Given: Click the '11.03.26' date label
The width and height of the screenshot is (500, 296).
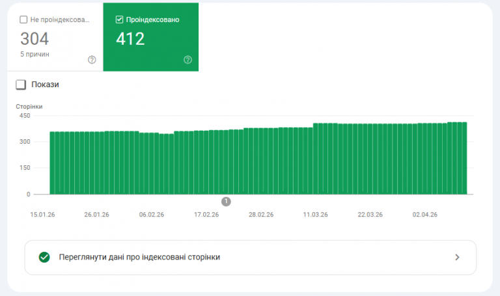Looking at the screenshot, I should pos(315,215).
